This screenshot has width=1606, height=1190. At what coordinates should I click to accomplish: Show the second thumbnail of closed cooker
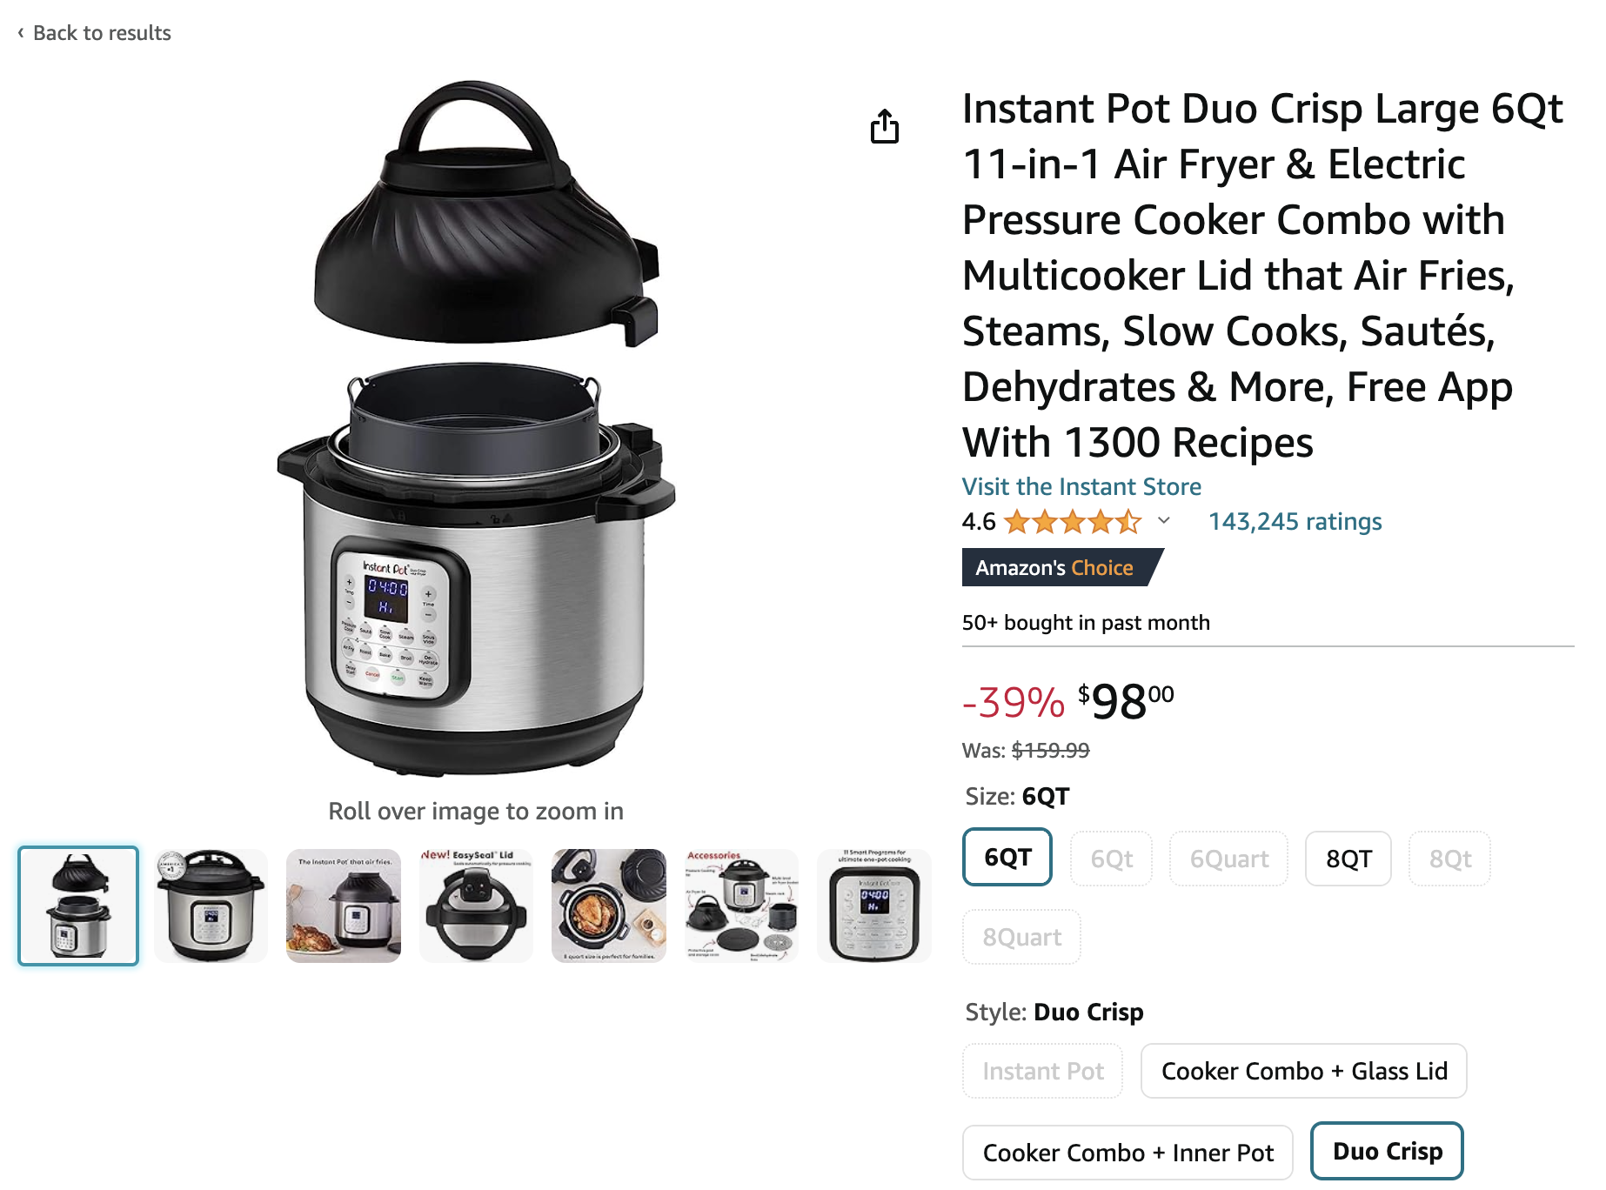(211, 906)
